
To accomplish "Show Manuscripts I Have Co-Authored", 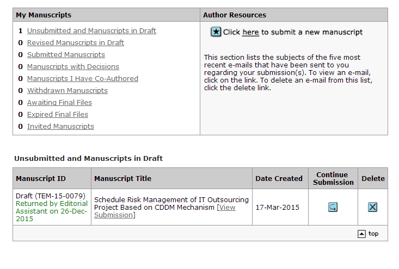I will [83, 79].
